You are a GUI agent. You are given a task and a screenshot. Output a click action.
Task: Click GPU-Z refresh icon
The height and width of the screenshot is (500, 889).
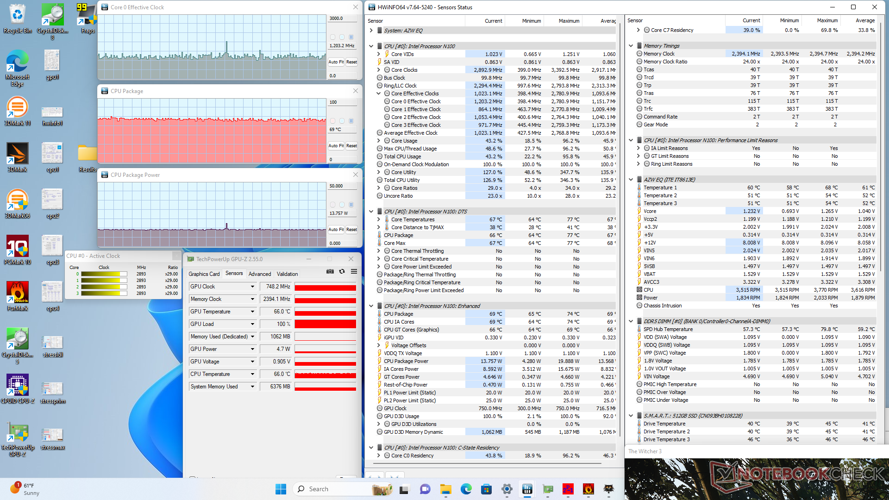point(342,272)
